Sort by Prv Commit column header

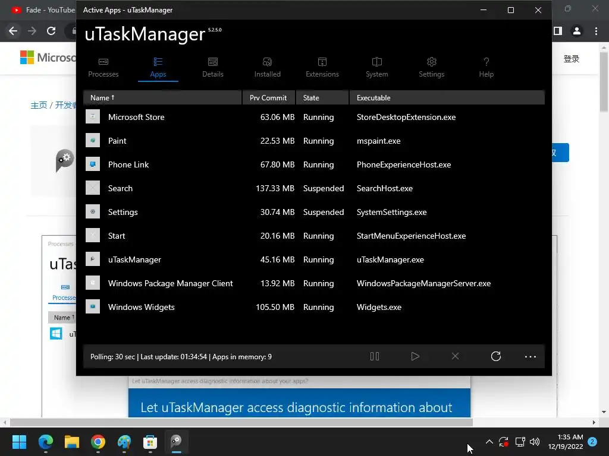tap(268, 98)
